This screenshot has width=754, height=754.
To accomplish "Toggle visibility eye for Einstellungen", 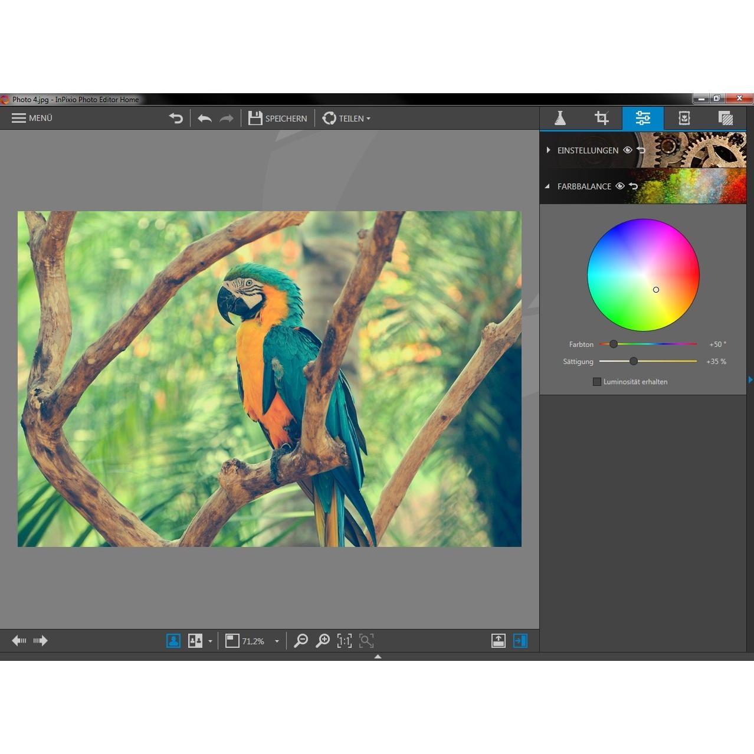I will point(628,150).
